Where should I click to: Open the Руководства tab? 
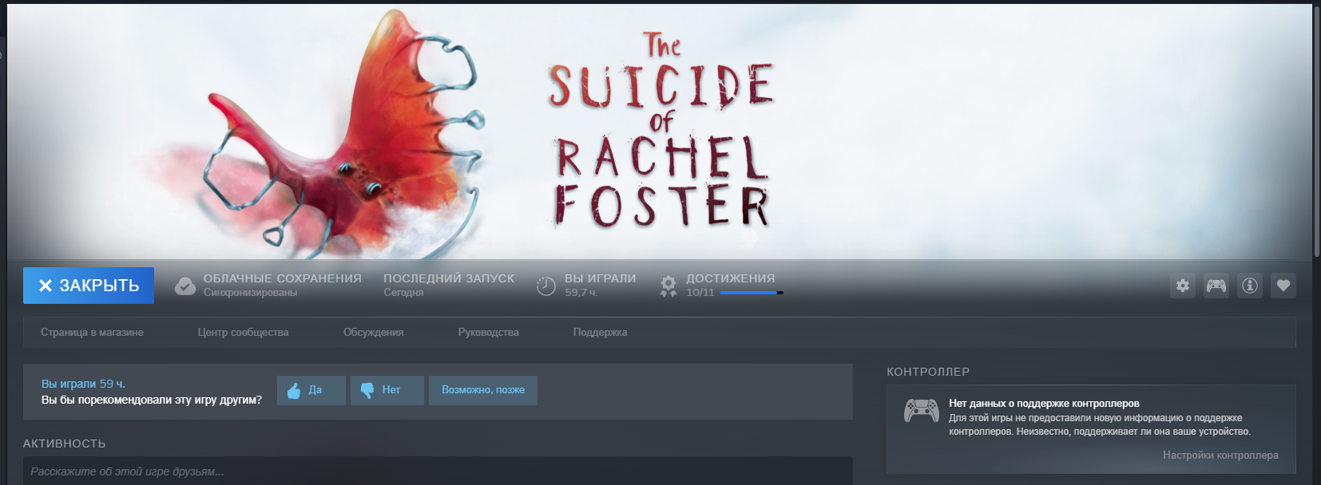[488, 333]
